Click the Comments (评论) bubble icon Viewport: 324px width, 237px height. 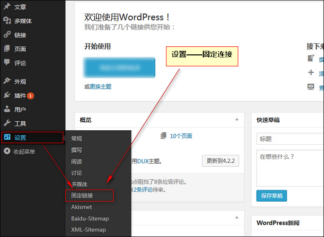(x=7, y=63)
